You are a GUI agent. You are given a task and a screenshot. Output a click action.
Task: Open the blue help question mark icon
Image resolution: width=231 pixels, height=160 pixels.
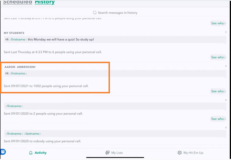pyautogui.click(x=3, y=152)
